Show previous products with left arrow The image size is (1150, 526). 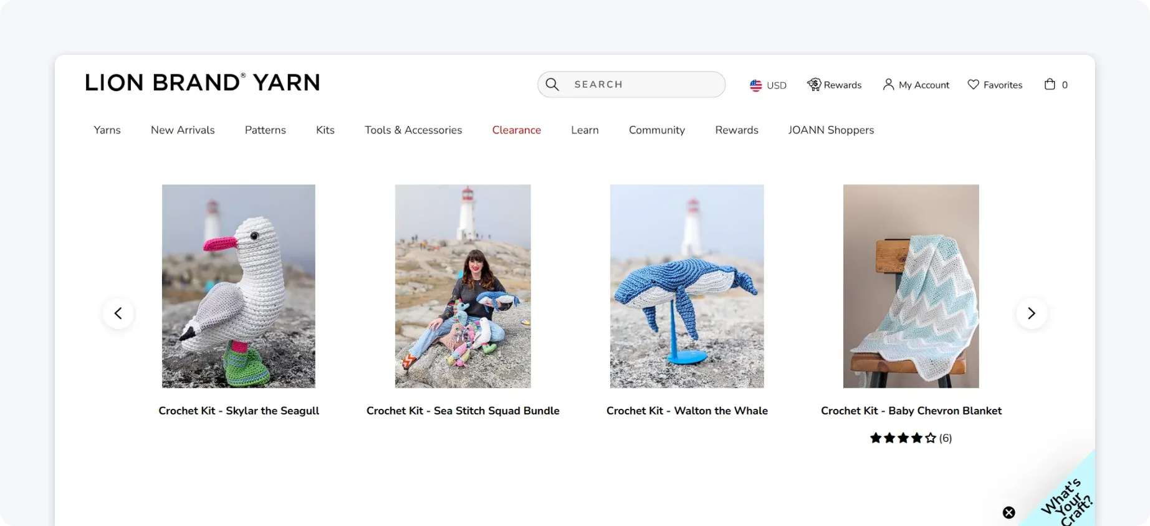point(118,313)
